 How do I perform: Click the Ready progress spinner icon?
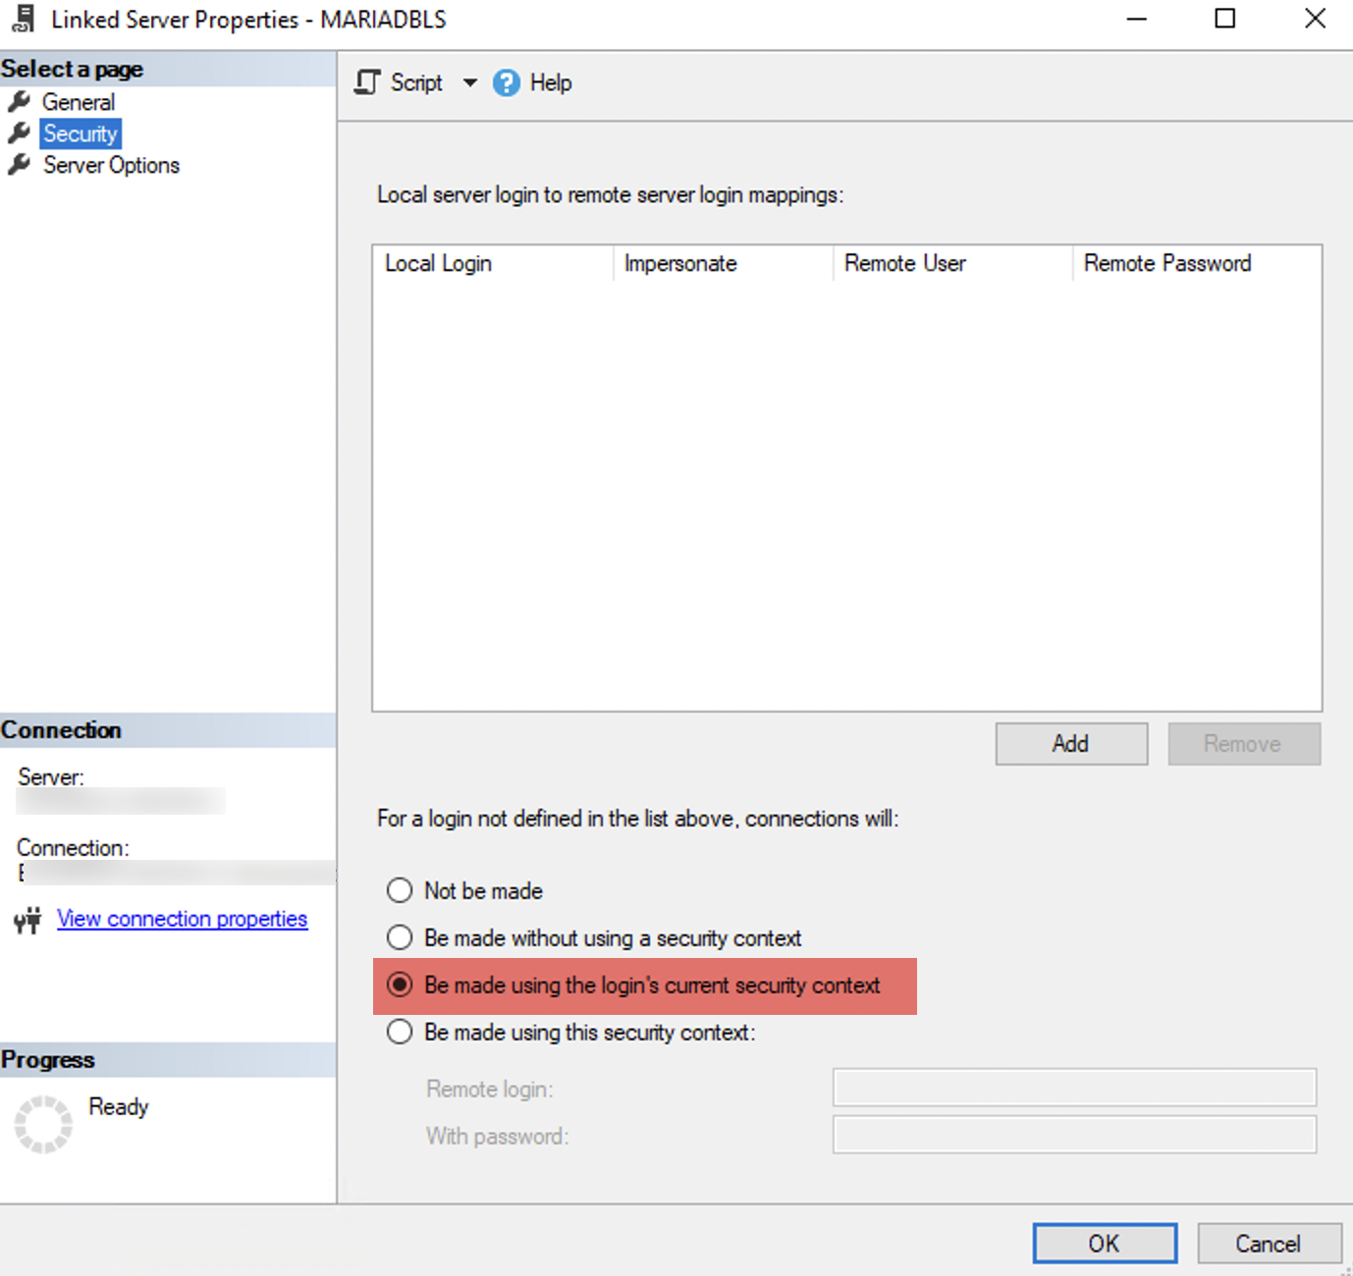coord(43,1124)
